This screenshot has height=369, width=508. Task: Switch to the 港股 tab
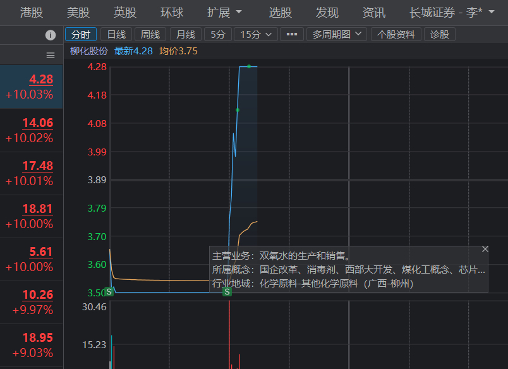pos(32,13)
